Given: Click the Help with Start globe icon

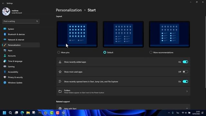Looking at the screenshot, I should coord(60,108).
